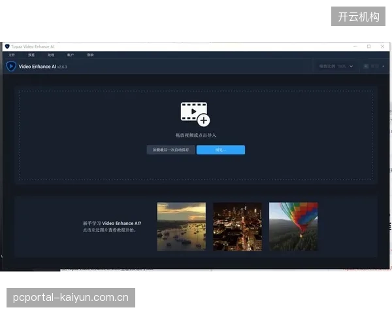Open the 帐户 (Account) menu
The height and width of the screenshot is (314, 392).
coord(71,55)
